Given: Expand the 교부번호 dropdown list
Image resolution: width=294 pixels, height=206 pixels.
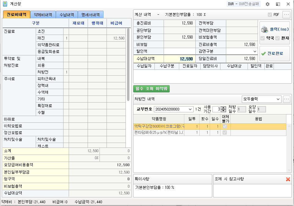Looking at the screenshot, I should [191, 109].
